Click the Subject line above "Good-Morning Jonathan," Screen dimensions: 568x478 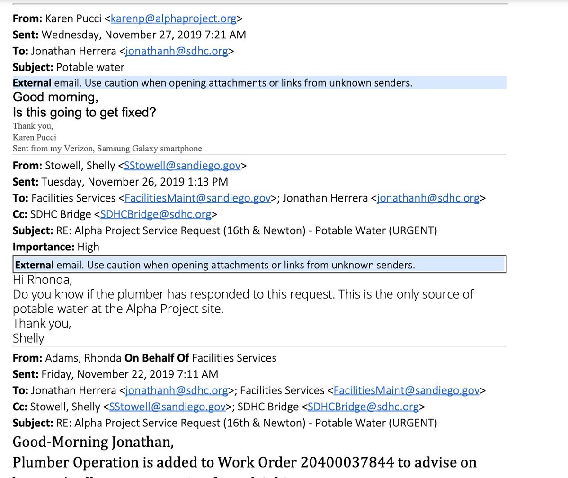coord(225,423)
